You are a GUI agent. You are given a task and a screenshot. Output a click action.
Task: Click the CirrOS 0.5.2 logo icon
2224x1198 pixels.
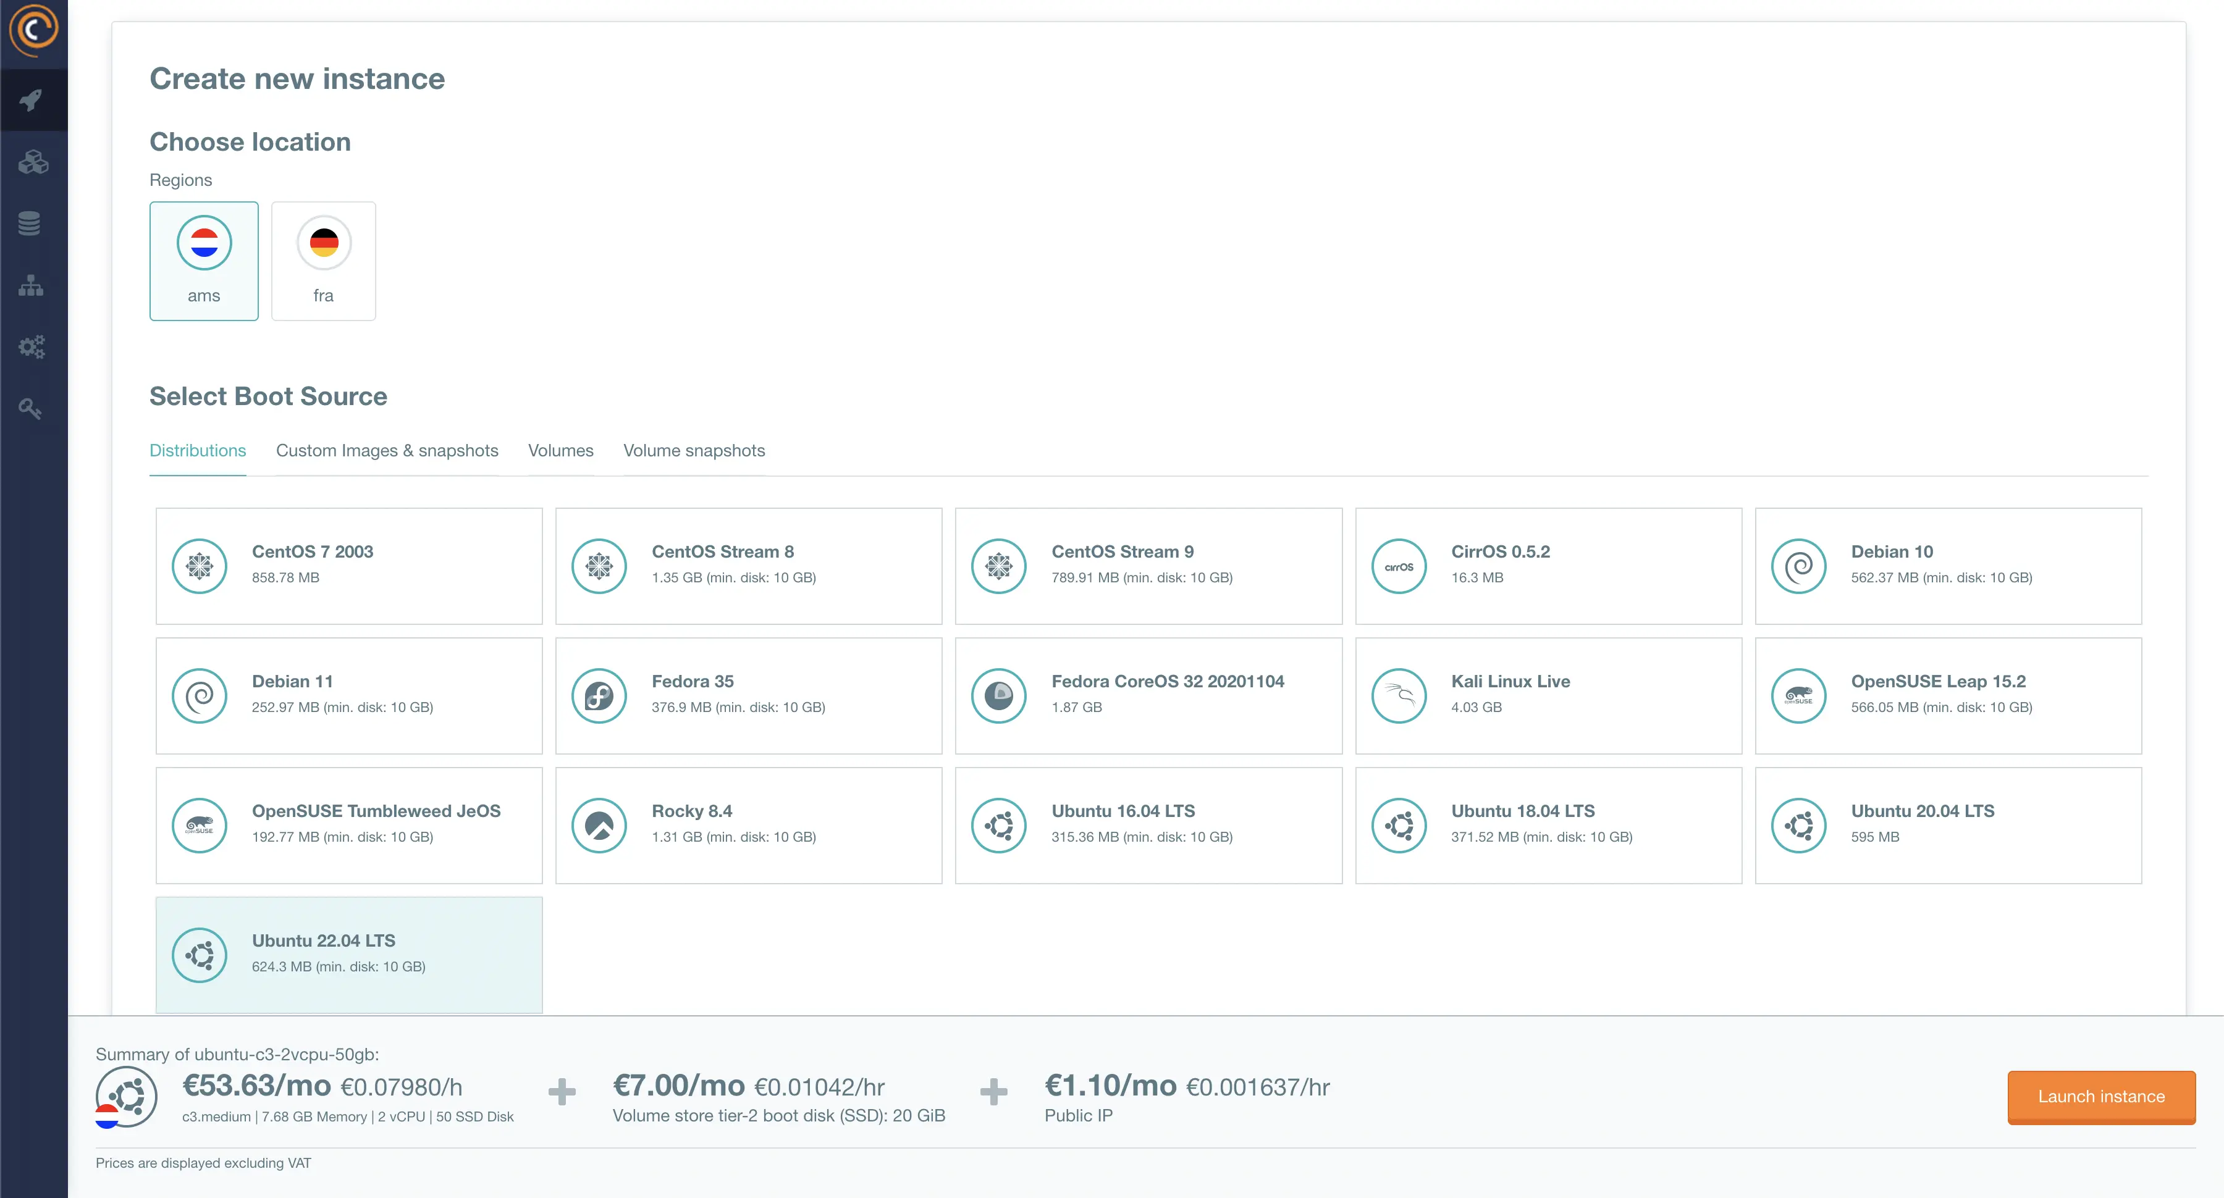(x=1399, y=566)
